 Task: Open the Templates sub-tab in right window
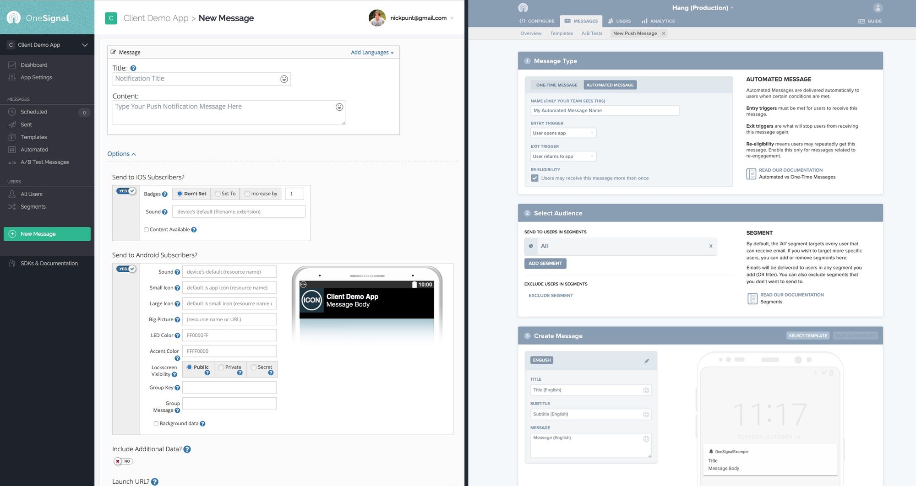562,33
